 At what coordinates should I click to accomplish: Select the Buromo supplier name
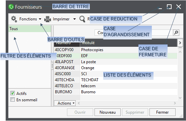click(88, 92)
